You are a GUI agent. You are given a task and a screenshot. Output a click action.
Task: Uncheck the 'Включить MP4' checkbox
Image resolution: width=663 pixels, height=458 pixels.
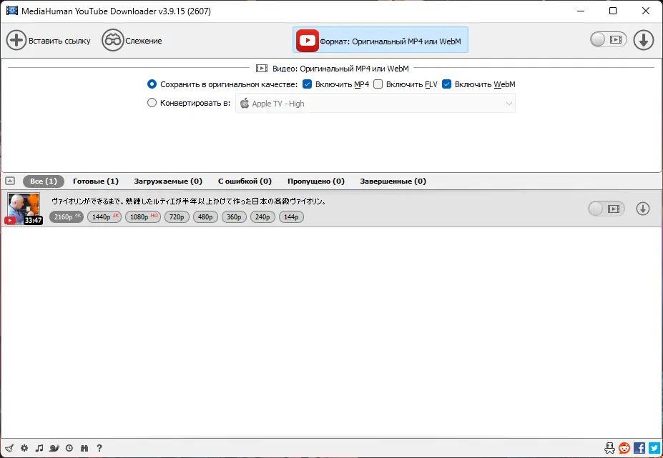308,84
